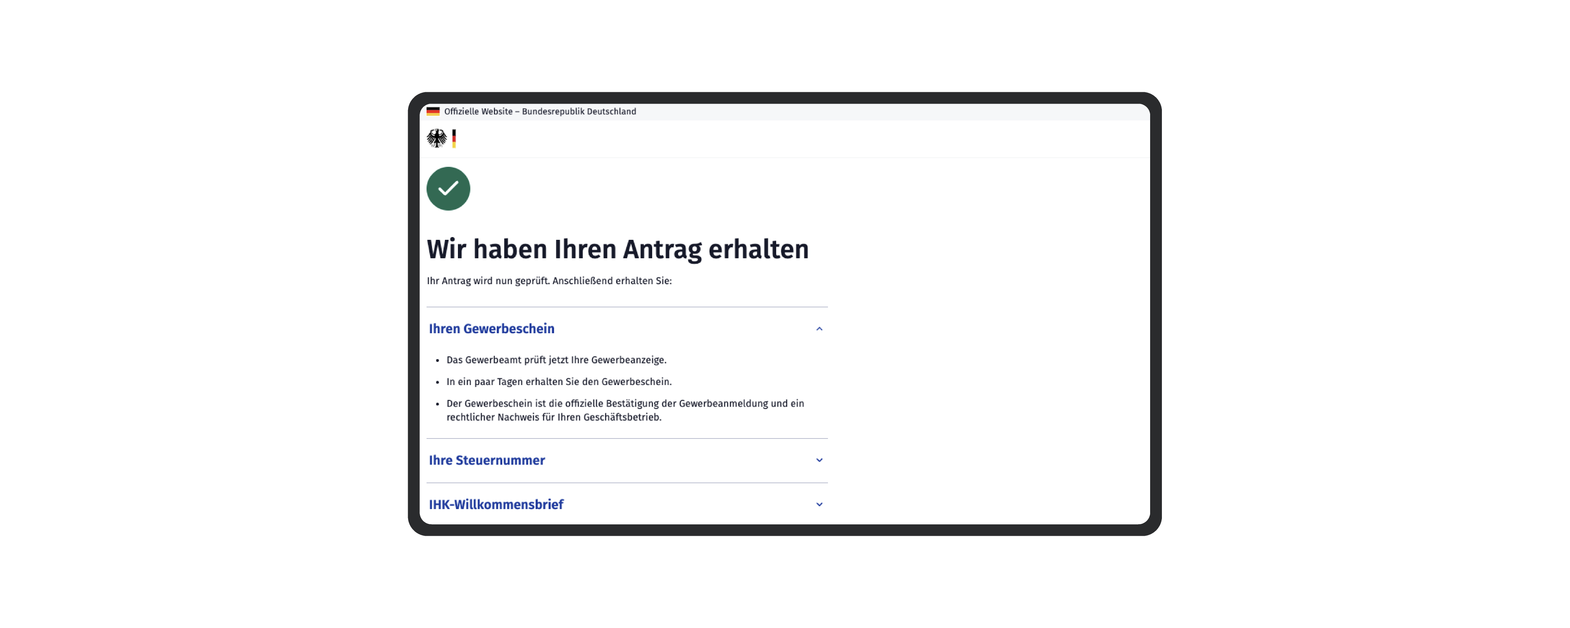Toggle open the IHK-Willkommensbrief accordion

click(819, 504)
